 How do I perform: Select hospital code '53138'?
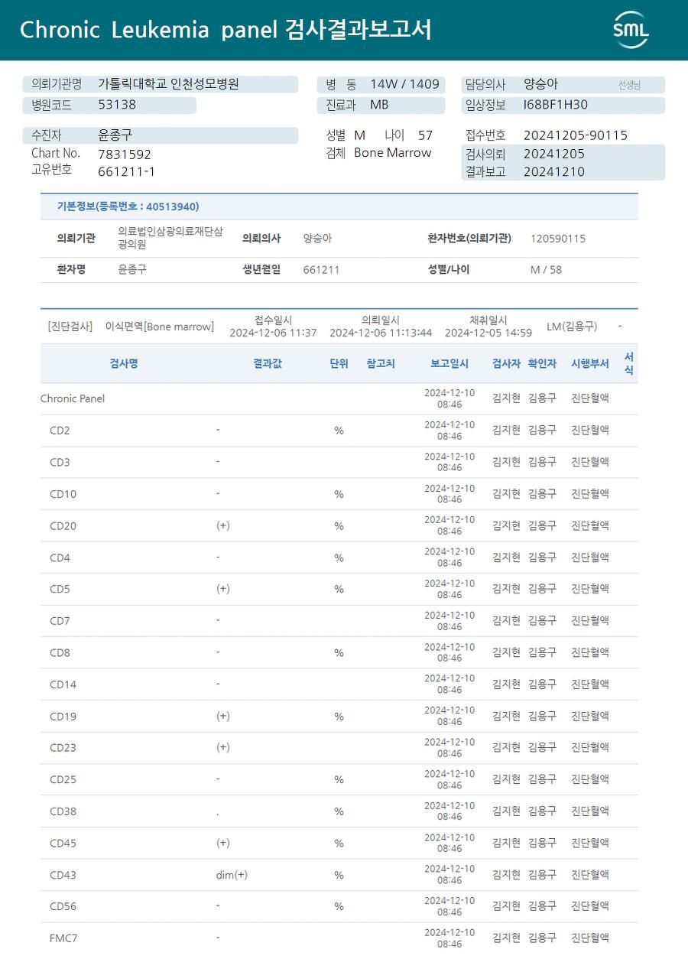tap(117, 105)
